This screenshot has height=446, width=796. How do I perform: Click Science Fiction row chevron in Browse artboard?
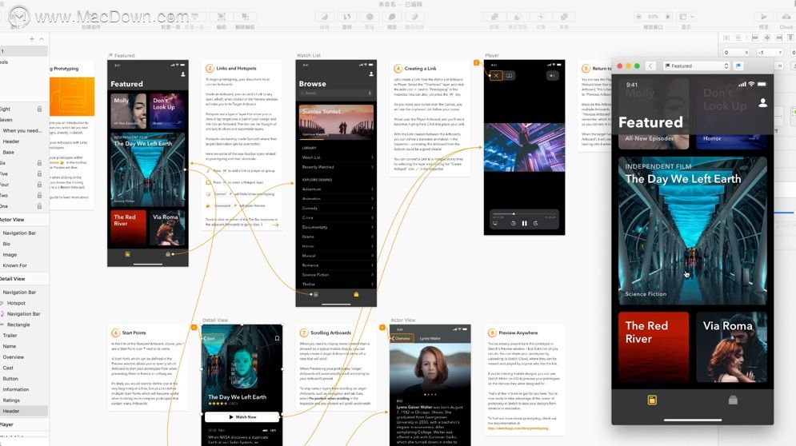(x=372, y=274)
